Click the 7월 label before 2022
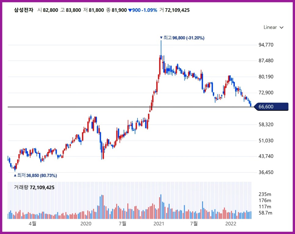Viewport: 295px width, 234px height. pos(194,224)
